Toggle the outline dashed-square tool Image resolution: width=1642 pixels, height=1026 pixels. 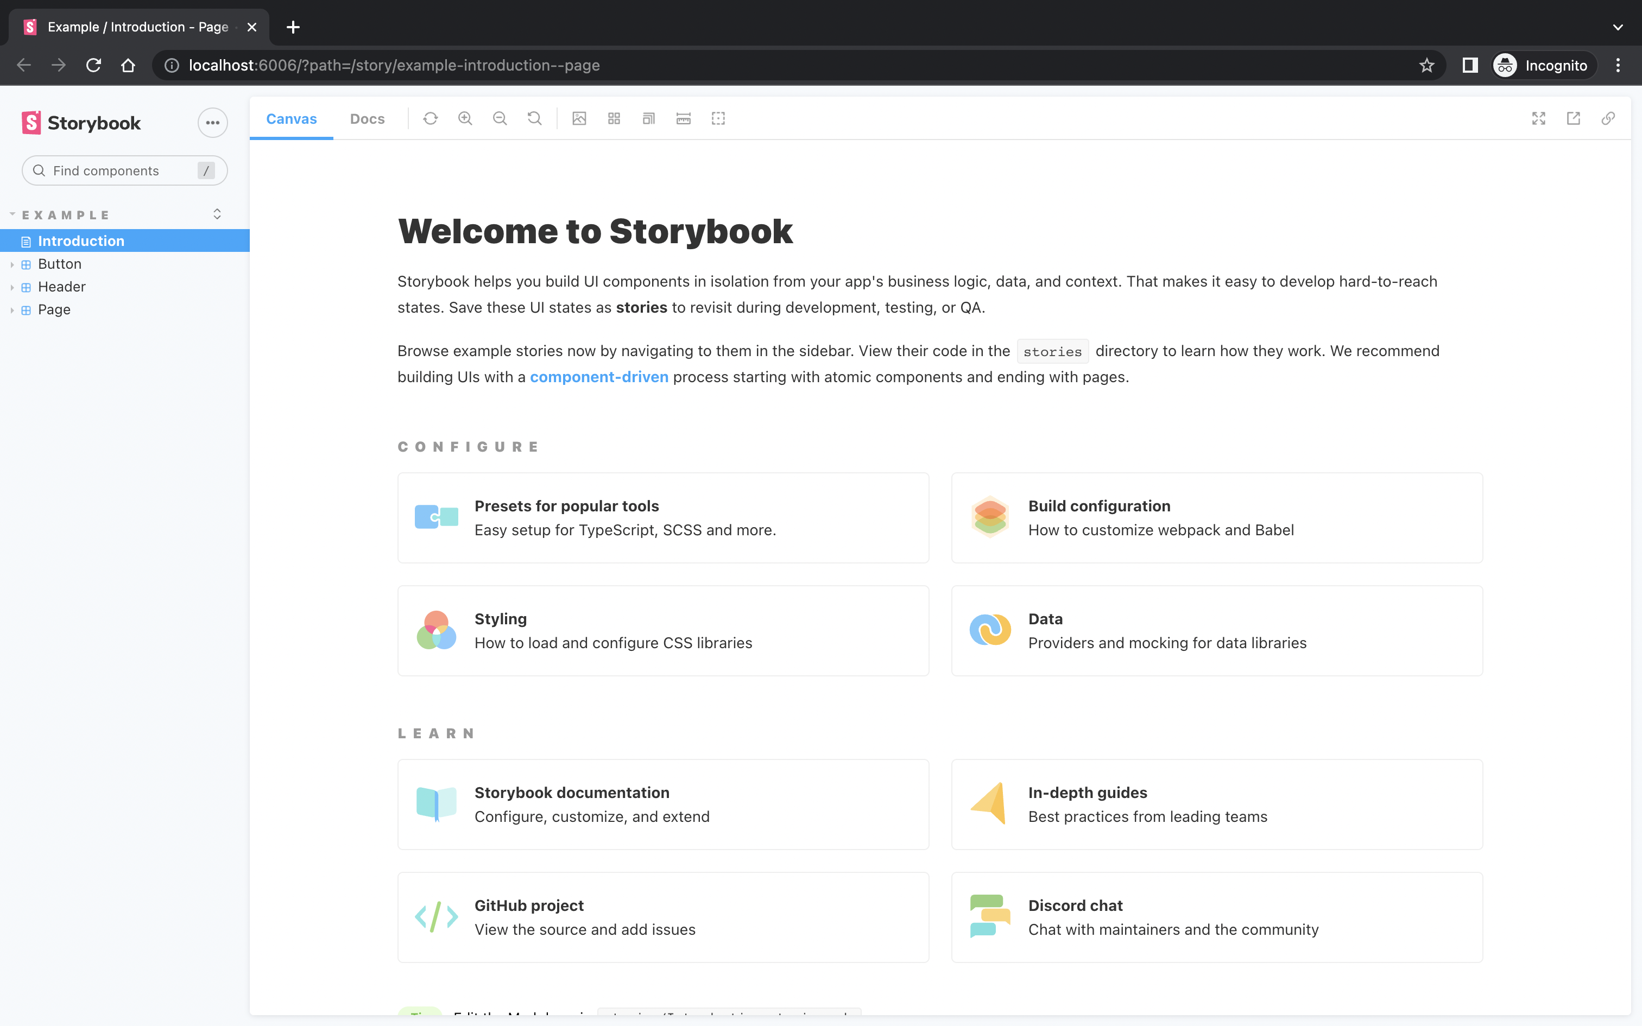pyautogui.click(x=718, y=119)
